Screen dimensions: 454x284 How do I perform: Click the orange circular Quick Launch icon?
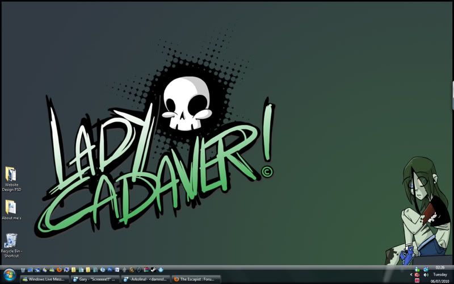(132, 270)
